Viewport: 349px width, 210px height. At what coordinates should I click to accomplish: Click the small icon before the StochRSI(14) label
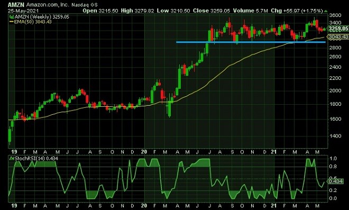tap(12, 159)
